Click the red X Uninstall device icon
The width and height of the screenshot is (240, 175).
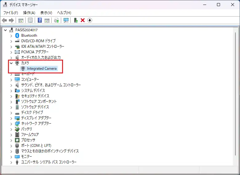[x=83, y=20]
